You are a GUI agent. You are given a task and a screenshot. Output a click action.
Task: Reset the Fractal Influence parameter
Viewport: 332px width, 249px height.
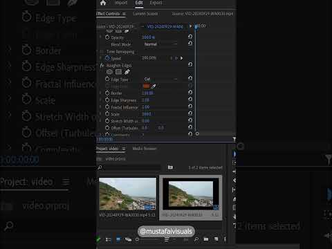coord(190,106)
